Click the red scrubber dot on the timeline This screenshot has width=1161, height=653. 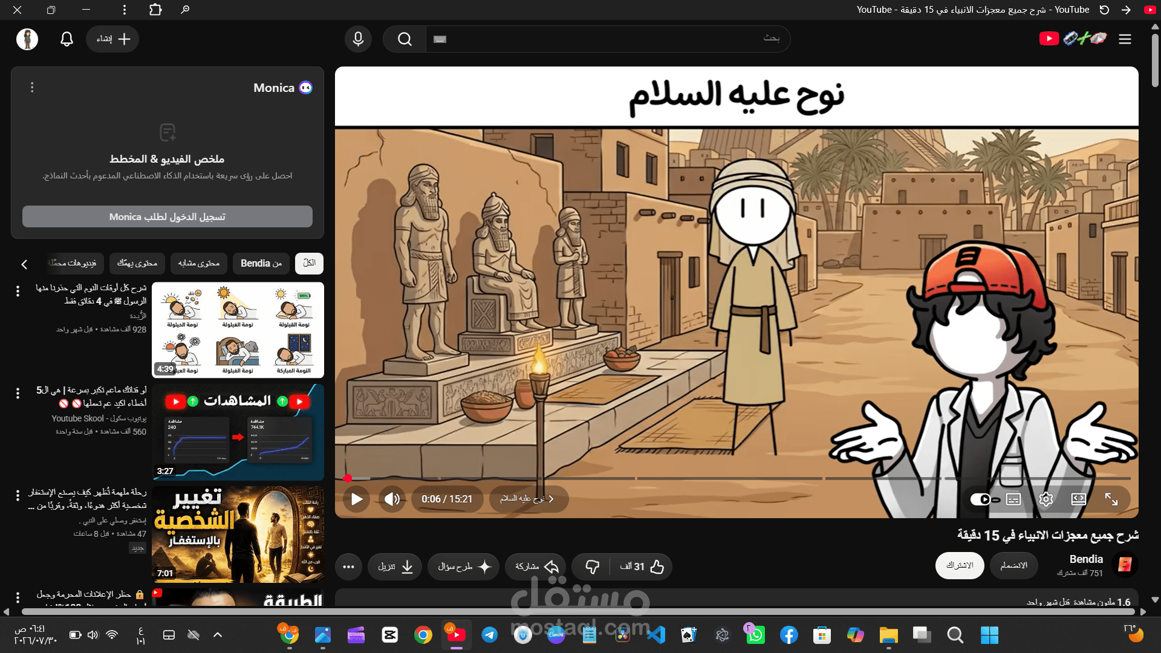(x=348, y=478)
